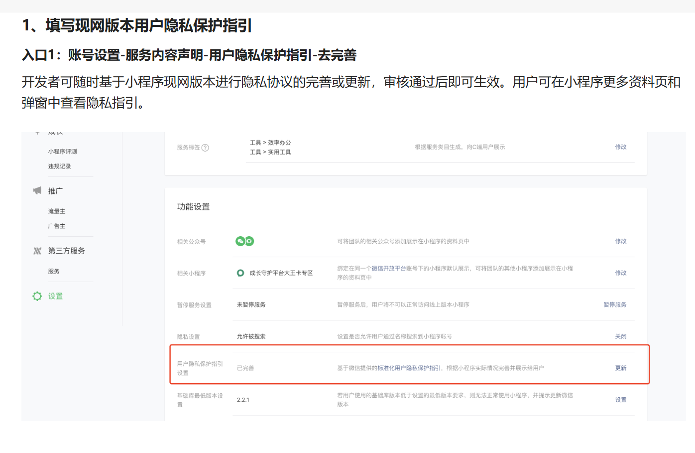
Task: Click 修改 for 服务标签 row
Action: pyautogui.click(x=621, y=147)
